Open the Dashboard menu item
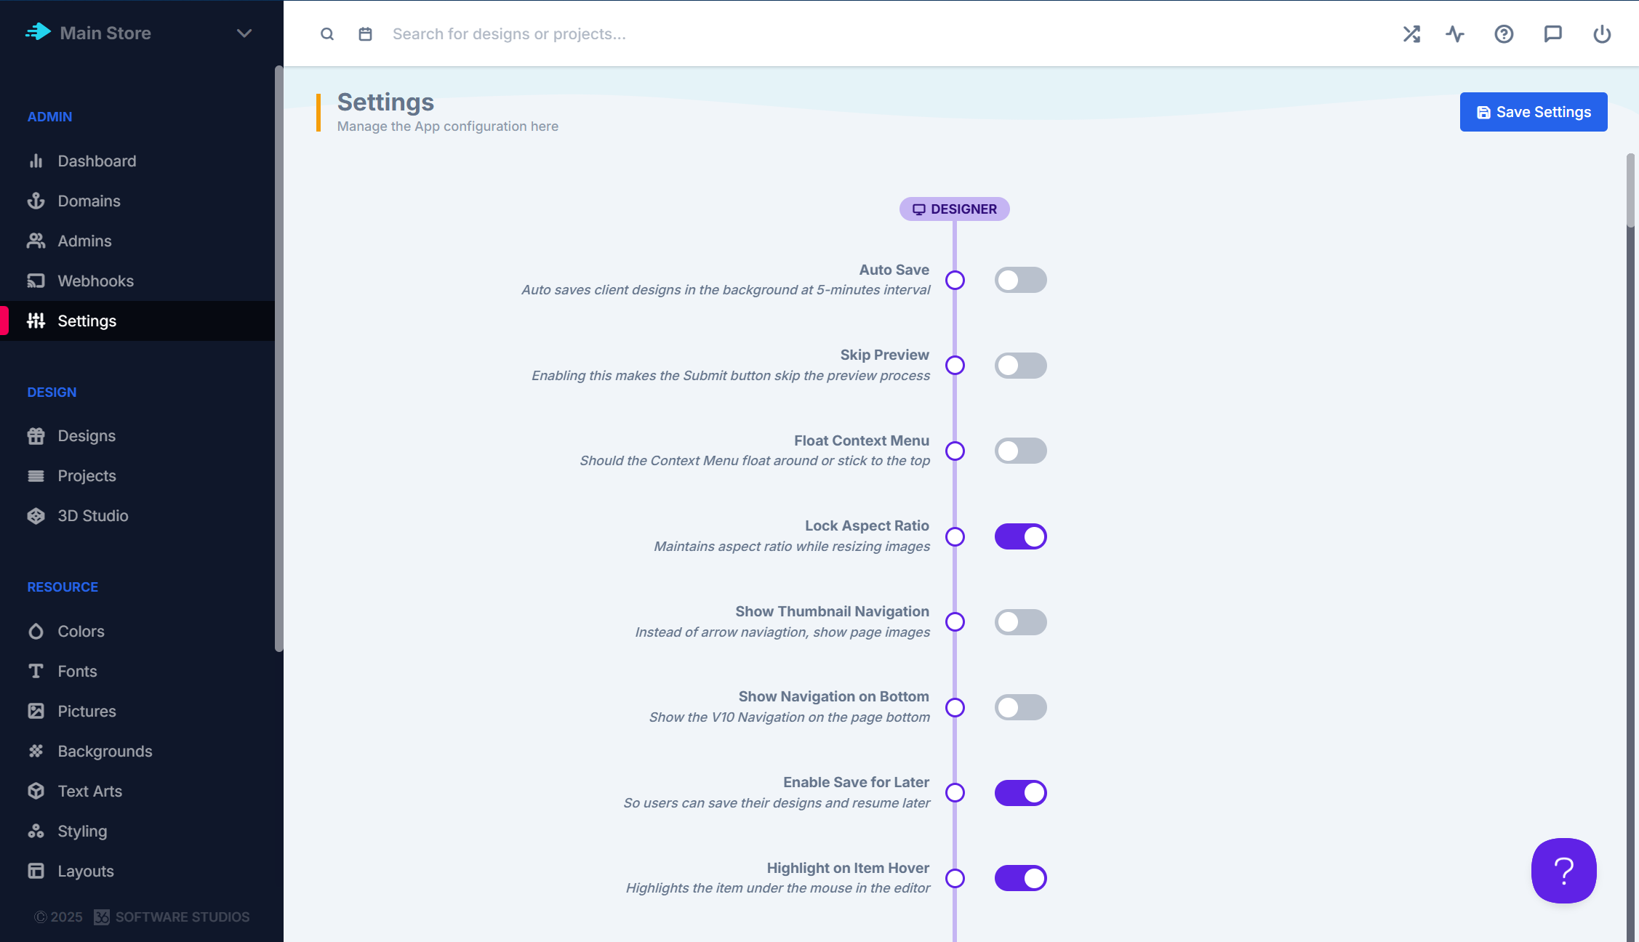The height and width of the screenshot is (942, 1639). tap(137, 161)
